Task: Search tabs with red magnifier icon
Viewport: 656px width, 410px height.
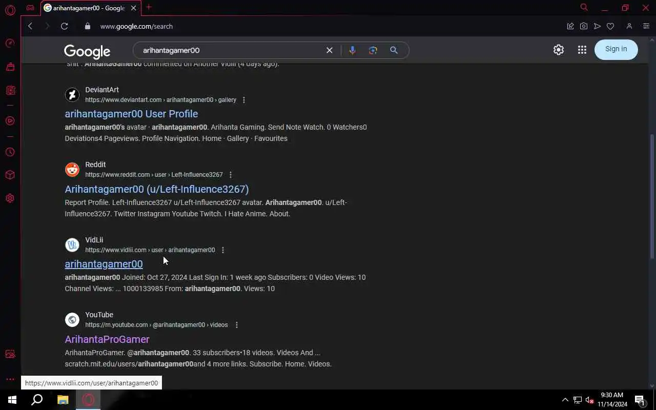Action: [584, 7]
